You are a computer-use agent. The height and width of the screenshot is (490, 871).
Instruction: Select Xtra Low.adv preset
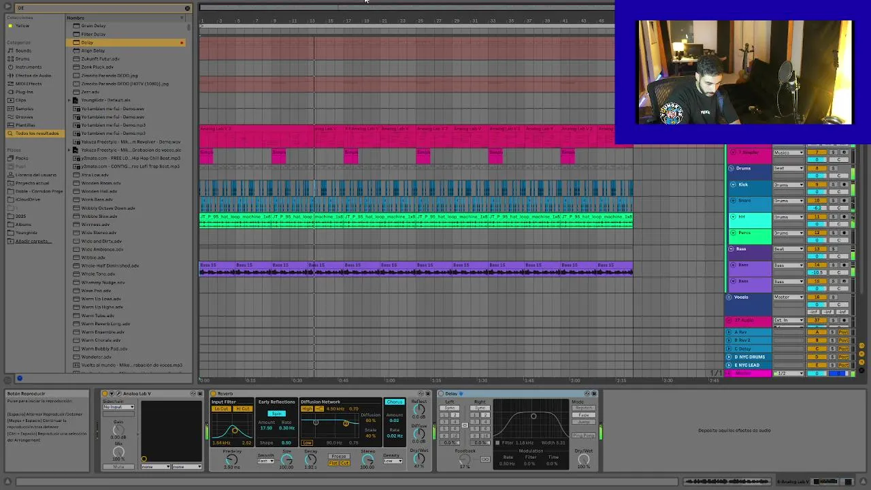[95, 175]
